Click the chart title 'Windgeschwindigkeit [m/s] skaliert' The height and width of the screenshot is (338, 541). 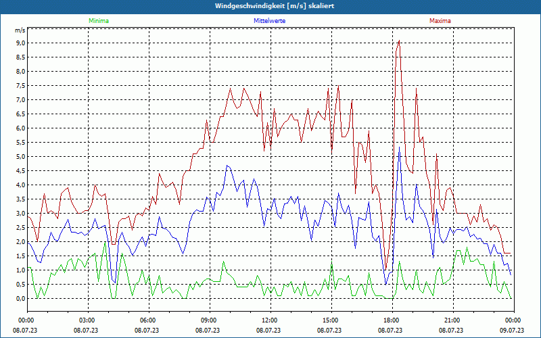275,6
